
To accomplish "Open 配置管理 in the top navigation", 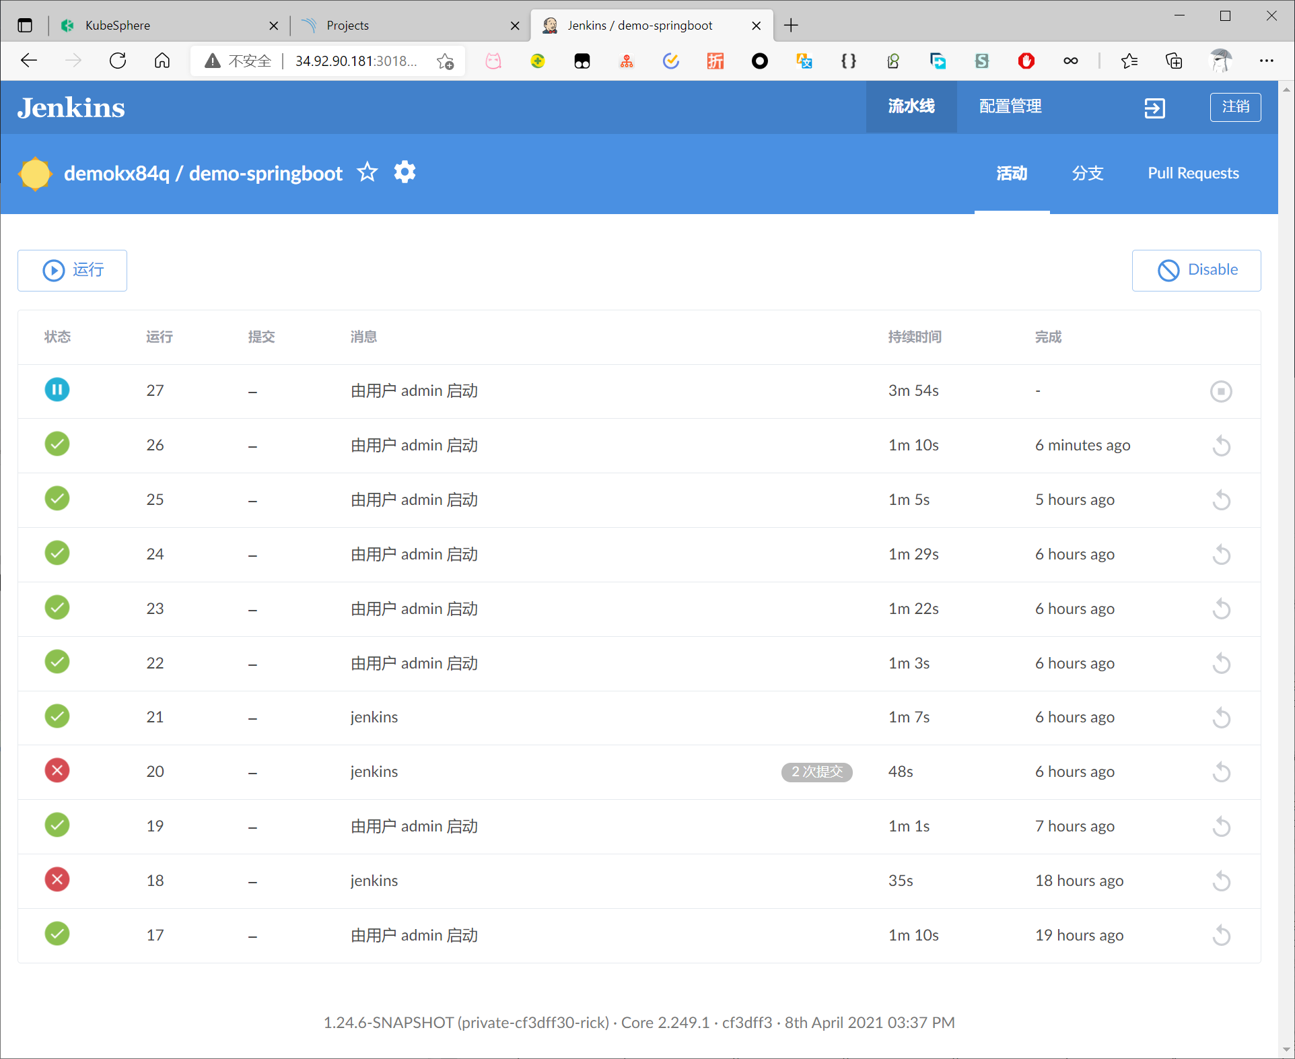I will [x=1010, y=106].
